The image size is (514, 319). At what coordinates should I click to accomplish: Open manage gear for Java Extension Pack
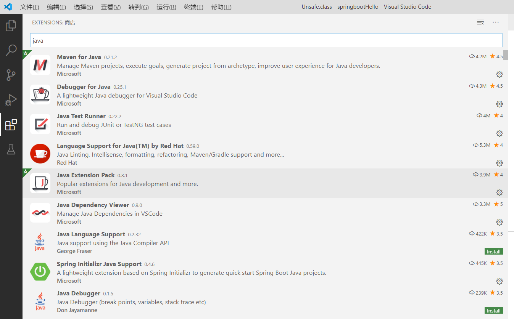(499, 192)
